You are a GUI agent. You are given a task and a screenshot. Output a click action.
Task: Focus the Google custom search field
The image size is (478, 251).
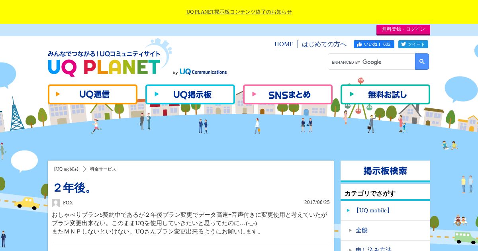pos(371,62)
